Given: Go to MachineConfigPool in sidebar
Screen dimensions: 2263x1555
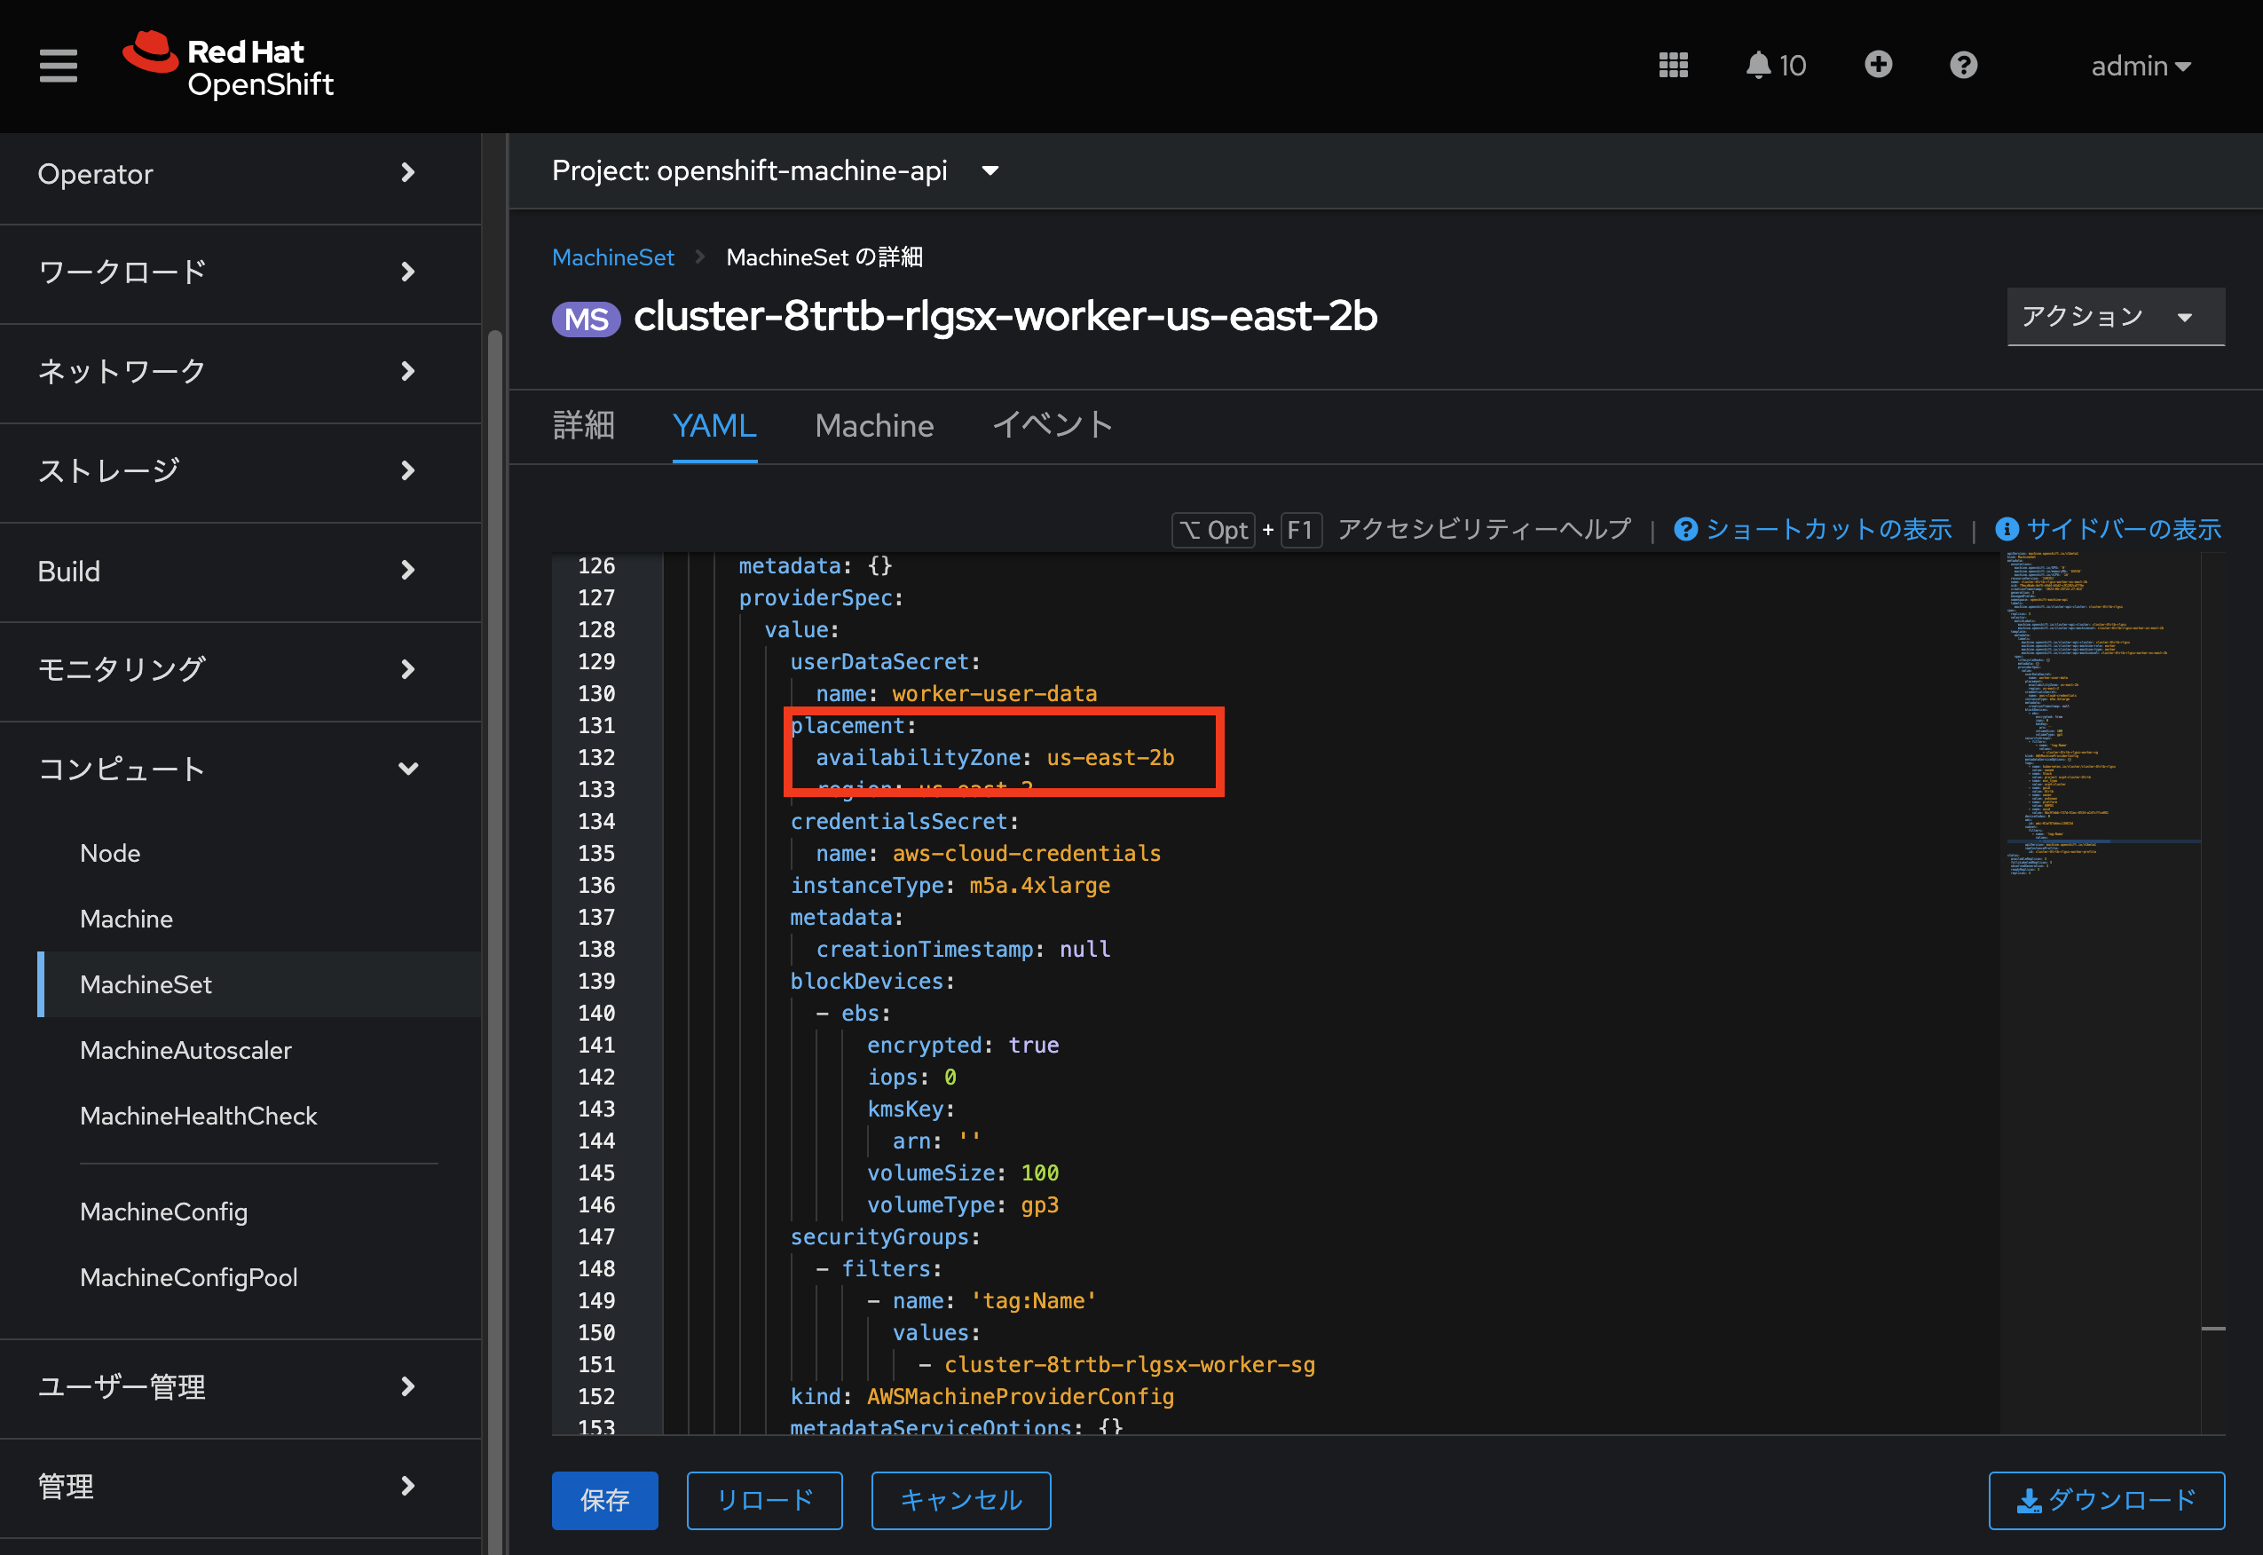Looking at the screenshot, I should click(x=189, y=1277).
